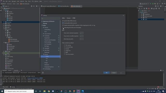
Task: Enable Trim line markers filter checkbox
Action: (x=65, y=54)
